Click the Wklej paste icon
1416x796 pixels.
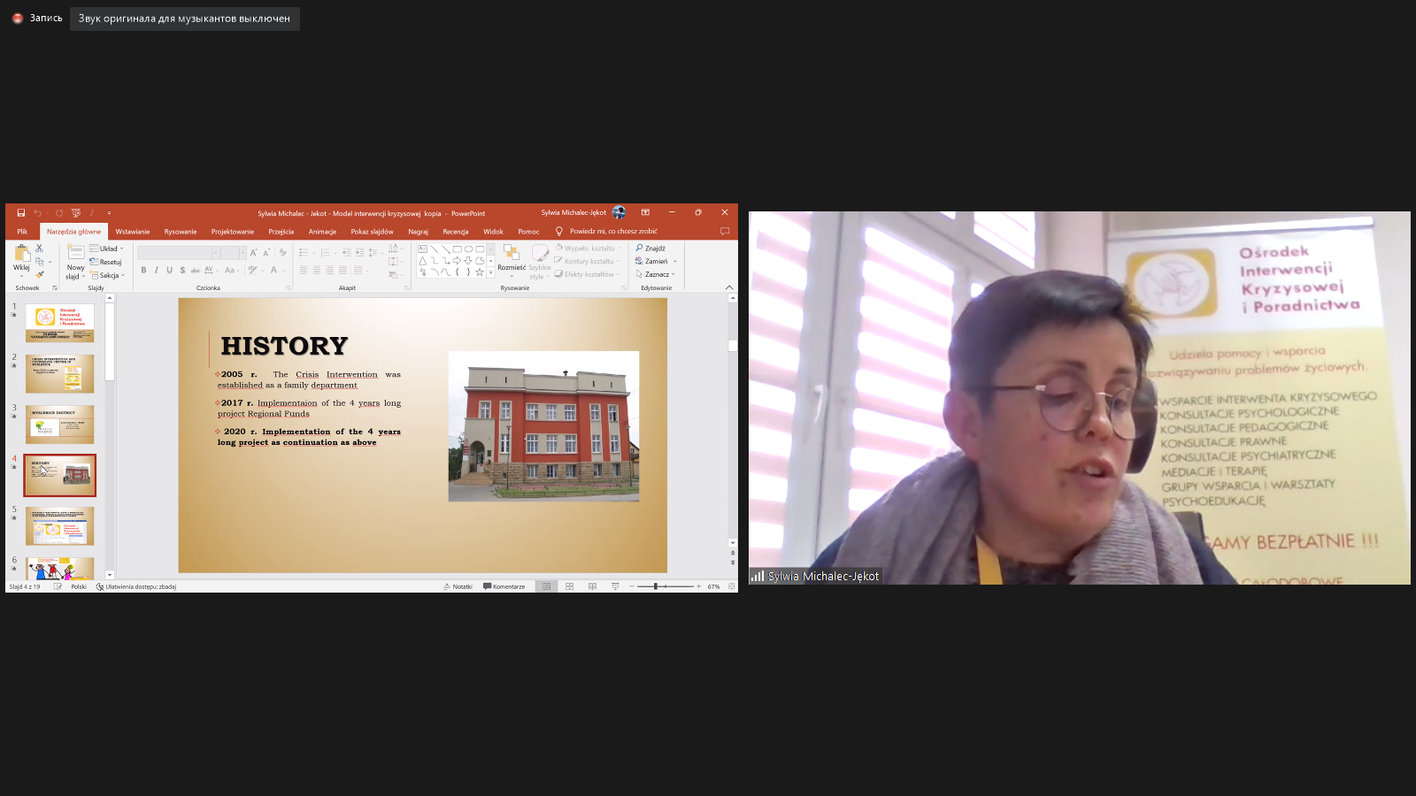(x=22, y=255)
